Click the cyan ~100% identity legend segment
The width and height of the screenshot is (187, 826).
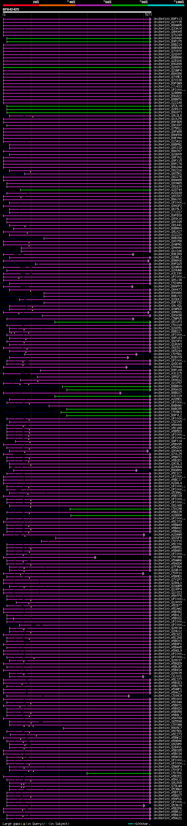166,5
